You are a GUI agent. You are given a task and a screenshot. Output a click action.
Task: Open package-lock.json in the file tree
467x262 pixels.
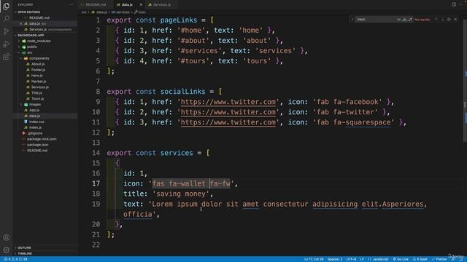[x=42, y=139]
